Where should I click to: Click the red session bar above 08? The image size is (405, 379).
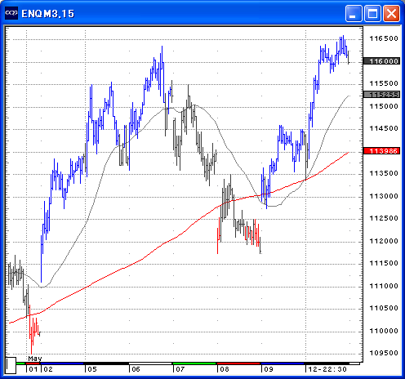point(238,363)
